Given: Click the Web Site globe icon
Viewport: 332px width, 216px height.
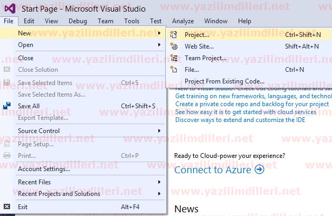Looking at the screenshot, I should [174, 46].
